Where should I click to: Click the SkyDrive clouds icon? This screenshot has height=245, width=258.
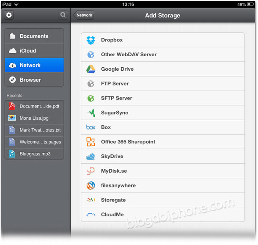(x=91, y=157)
